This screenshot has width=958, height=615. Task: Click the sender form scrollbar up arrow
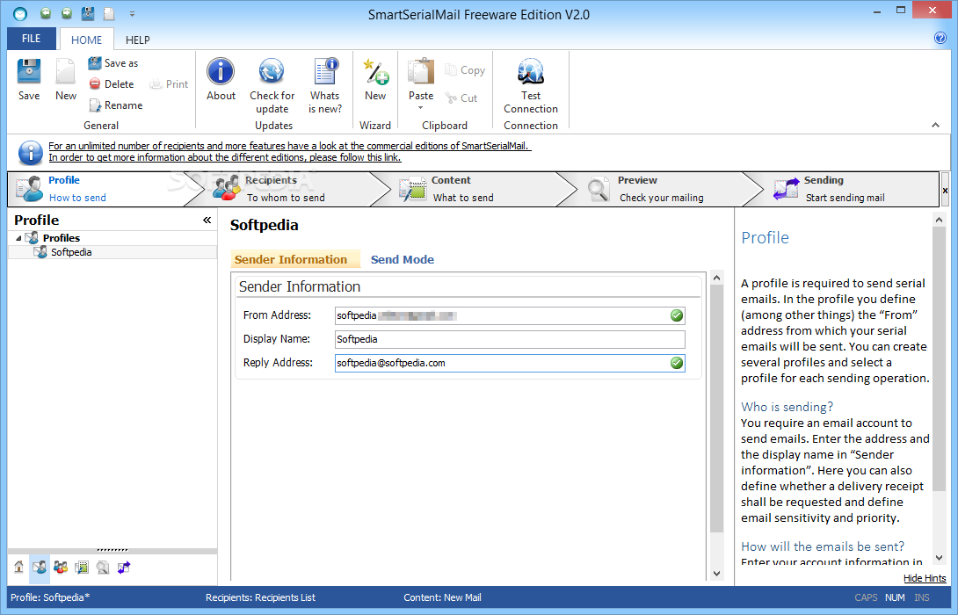(x=717, y=278)
